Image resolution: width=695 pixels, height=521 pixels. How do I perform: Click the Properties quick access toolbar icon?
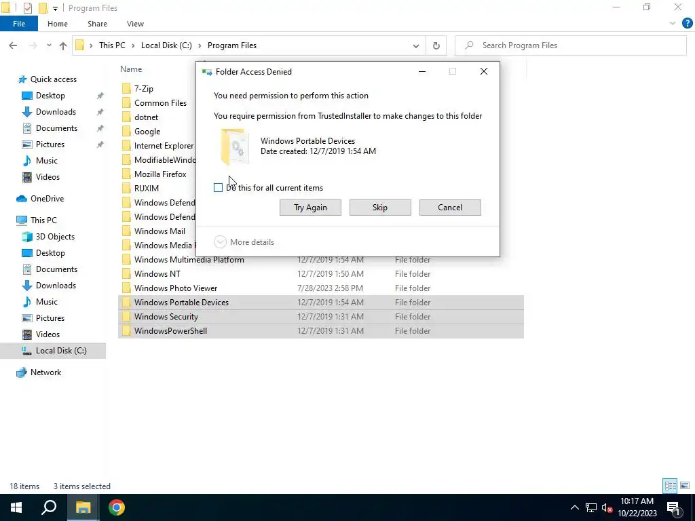27,8
